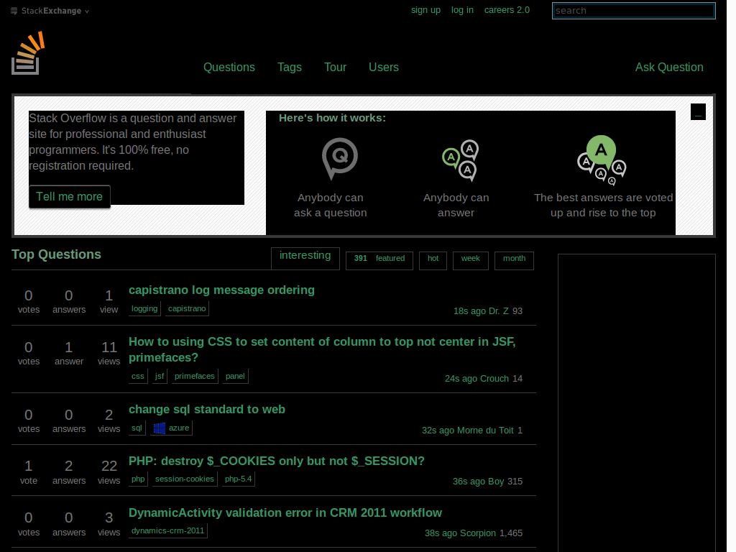This screenshot has width=736, height=552.
Task: Open PHP destroy $_COOKIES question
Action: tap(277, 461)
